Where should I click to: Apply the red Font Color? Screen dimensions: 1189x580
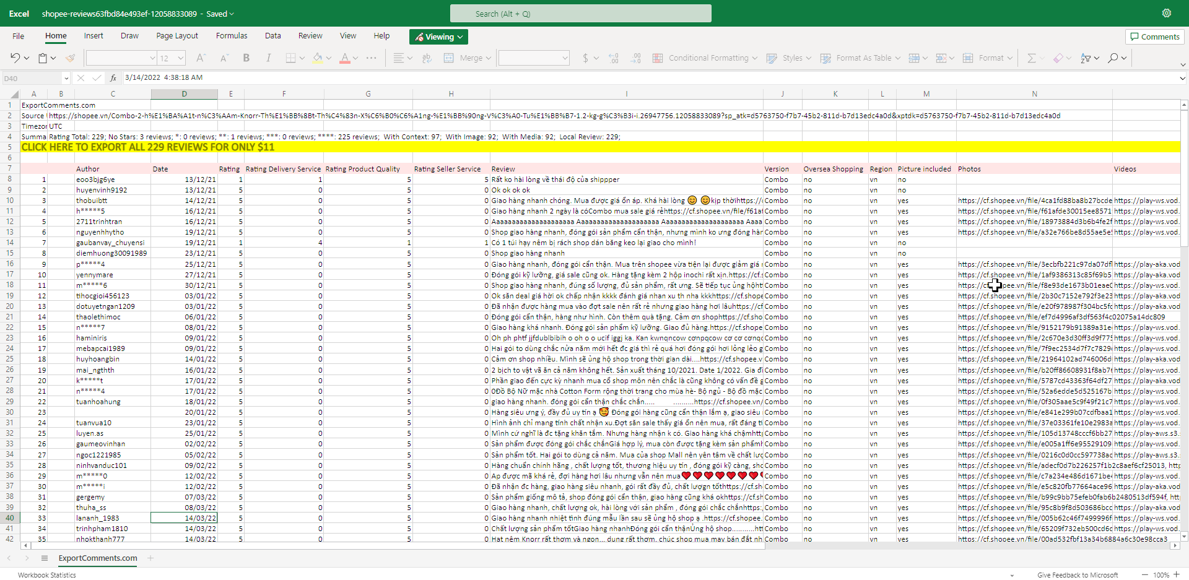tap(345, 58)
